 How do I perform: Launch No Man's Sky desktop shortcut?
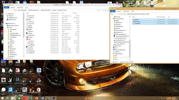click(x=3, y=81)
